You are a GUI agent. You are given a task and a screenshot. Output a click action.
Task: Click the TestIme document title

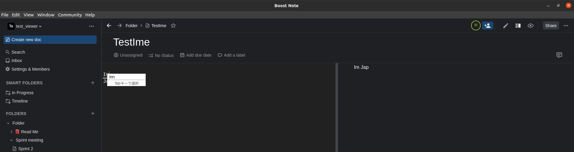[131, 42]
